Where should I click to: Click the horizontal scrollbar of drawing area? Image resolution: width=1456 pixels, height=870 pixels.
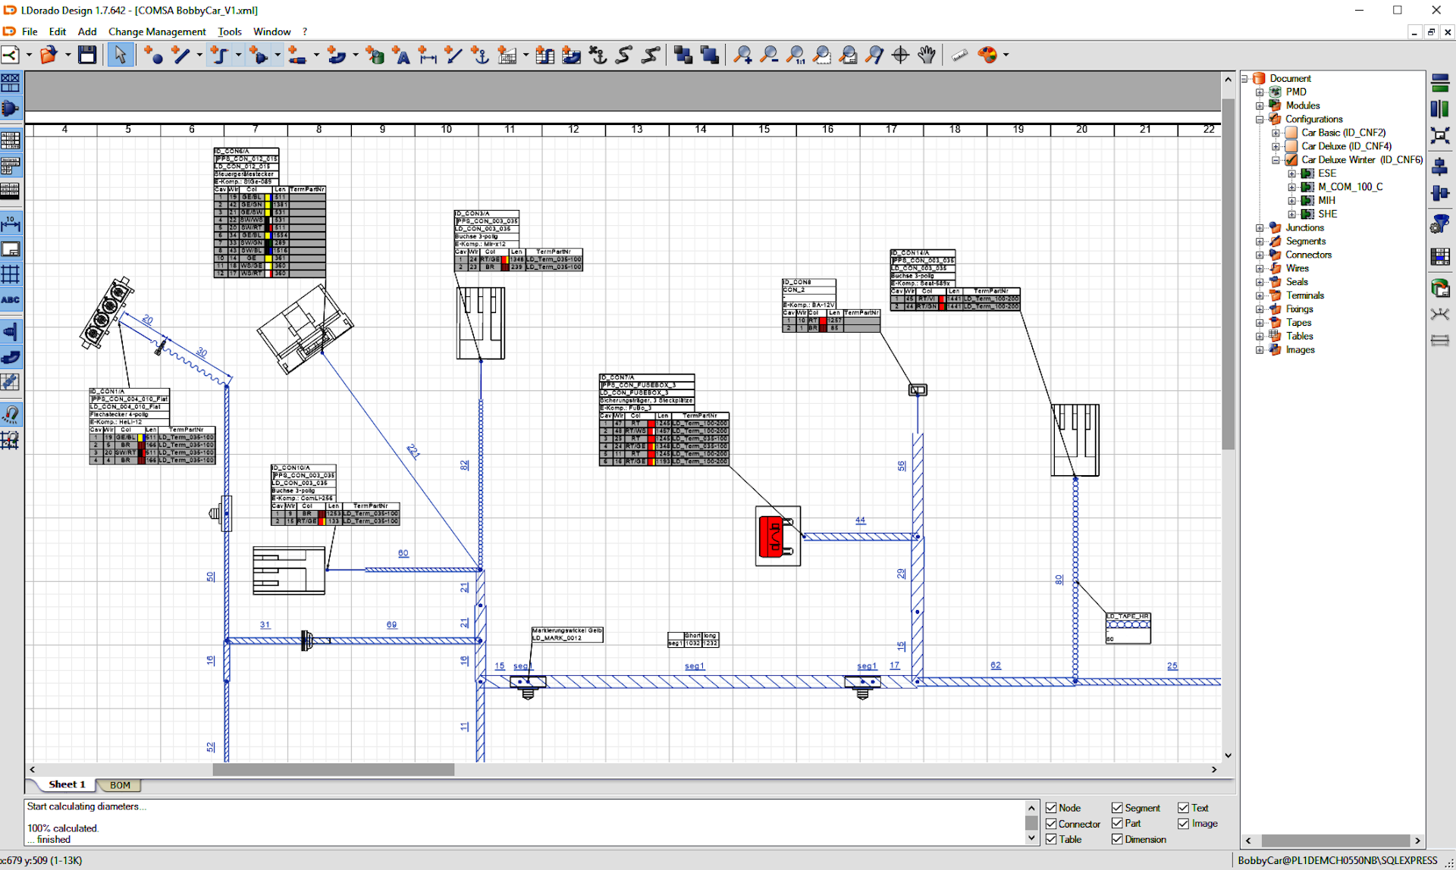334,769
